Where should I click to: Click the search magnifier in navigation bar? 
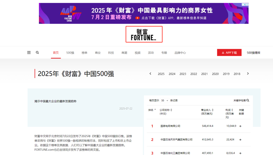(x=37, y=52)
